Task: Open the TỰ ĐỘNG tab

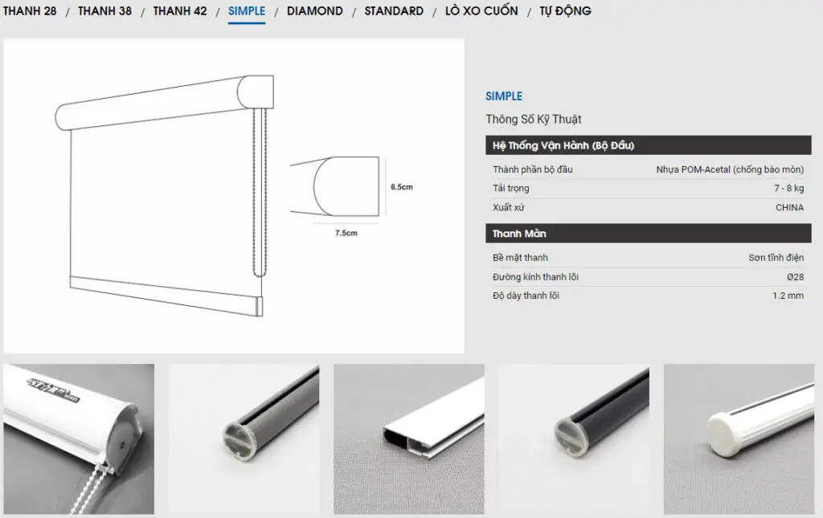Action: click(565, 11)
